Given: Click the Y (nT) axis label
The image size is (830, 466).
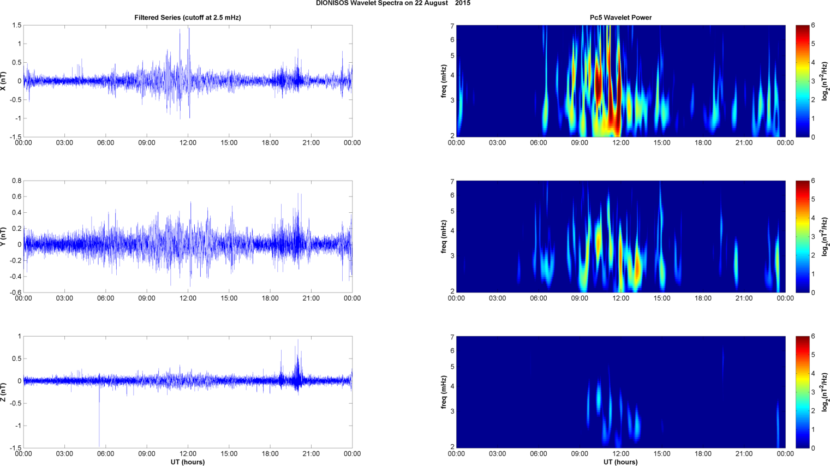Looking at the screenshot, I should [x=4, y=237].
